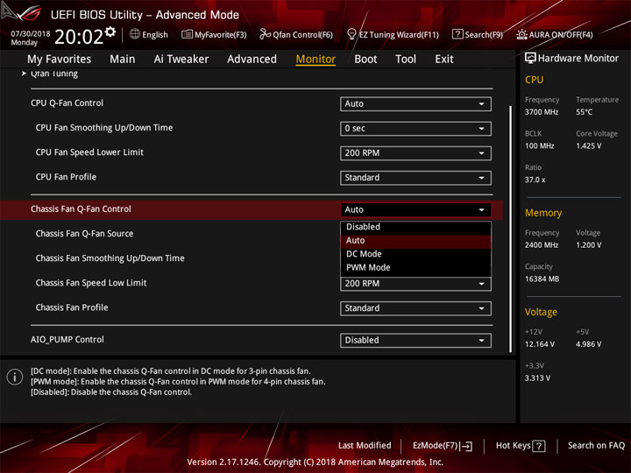631x473 pixels.
Task: Open CPU Fan Smoothing Up/Down Time dropdown
Action: [x=415, y=129]
